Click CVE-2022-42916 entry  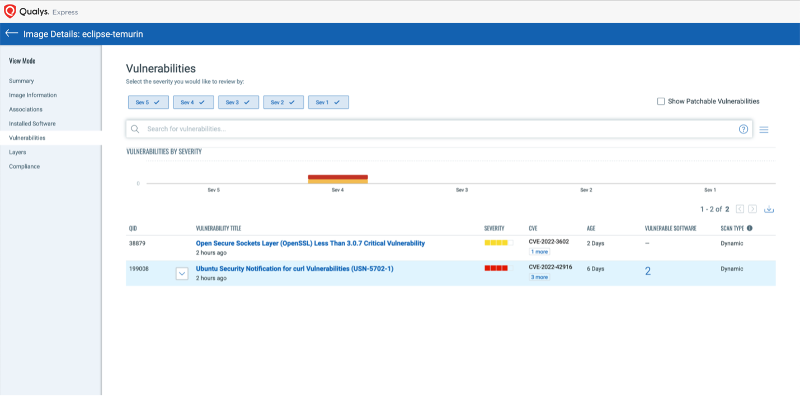click(550, 267)
